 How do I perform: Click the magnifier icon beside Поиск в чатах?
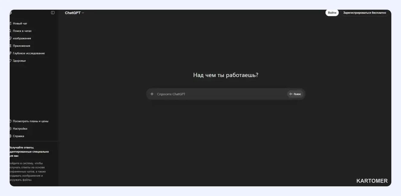(10, 31)
